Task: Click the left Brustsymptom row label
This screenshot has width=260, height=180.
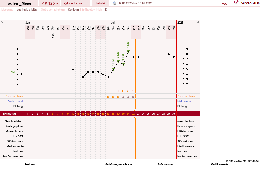Action: (14, 126)
